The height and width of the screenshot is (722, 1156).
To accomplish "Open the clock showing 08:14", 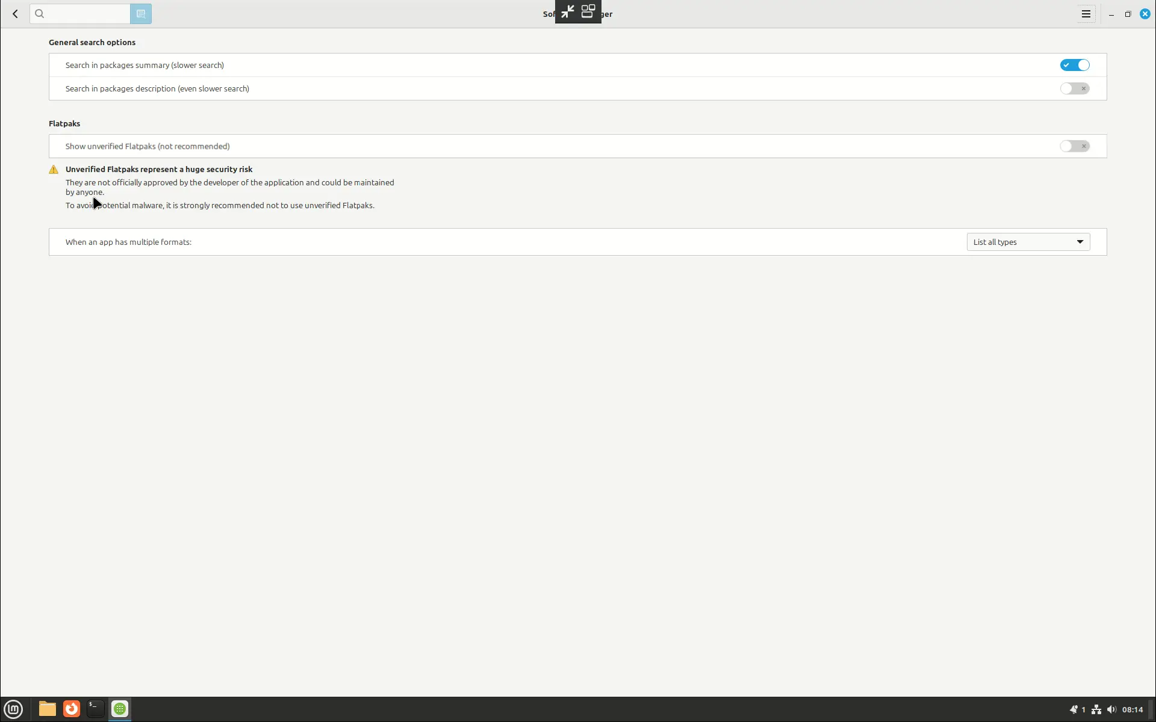I will pyautogui.click(x=1133, y=710).
